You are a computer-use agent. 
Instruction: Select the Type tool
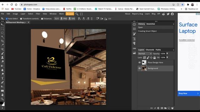point(2,78)
